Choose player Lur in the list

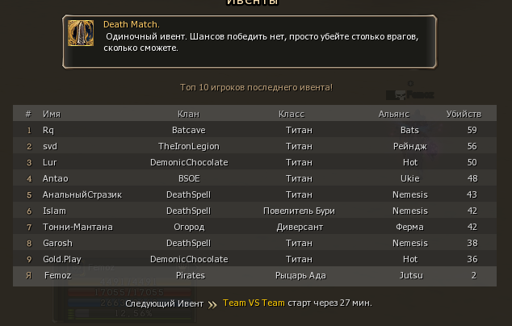pyautogui.click(x=50, y=162)
